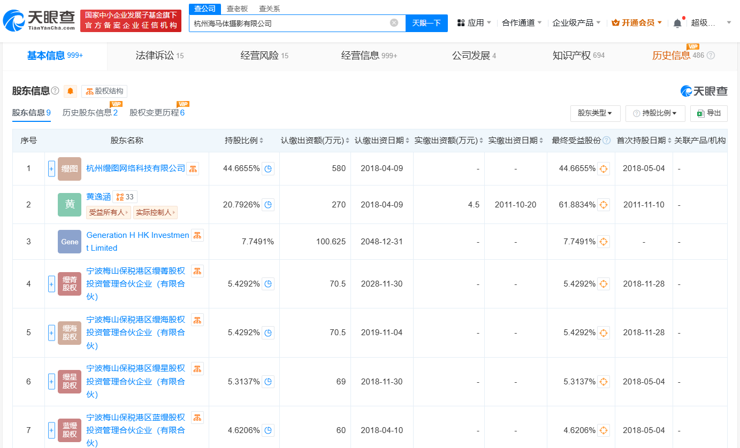The image size is (740, 448).
Task: Click the company search input field
Action: pos(289,23)
